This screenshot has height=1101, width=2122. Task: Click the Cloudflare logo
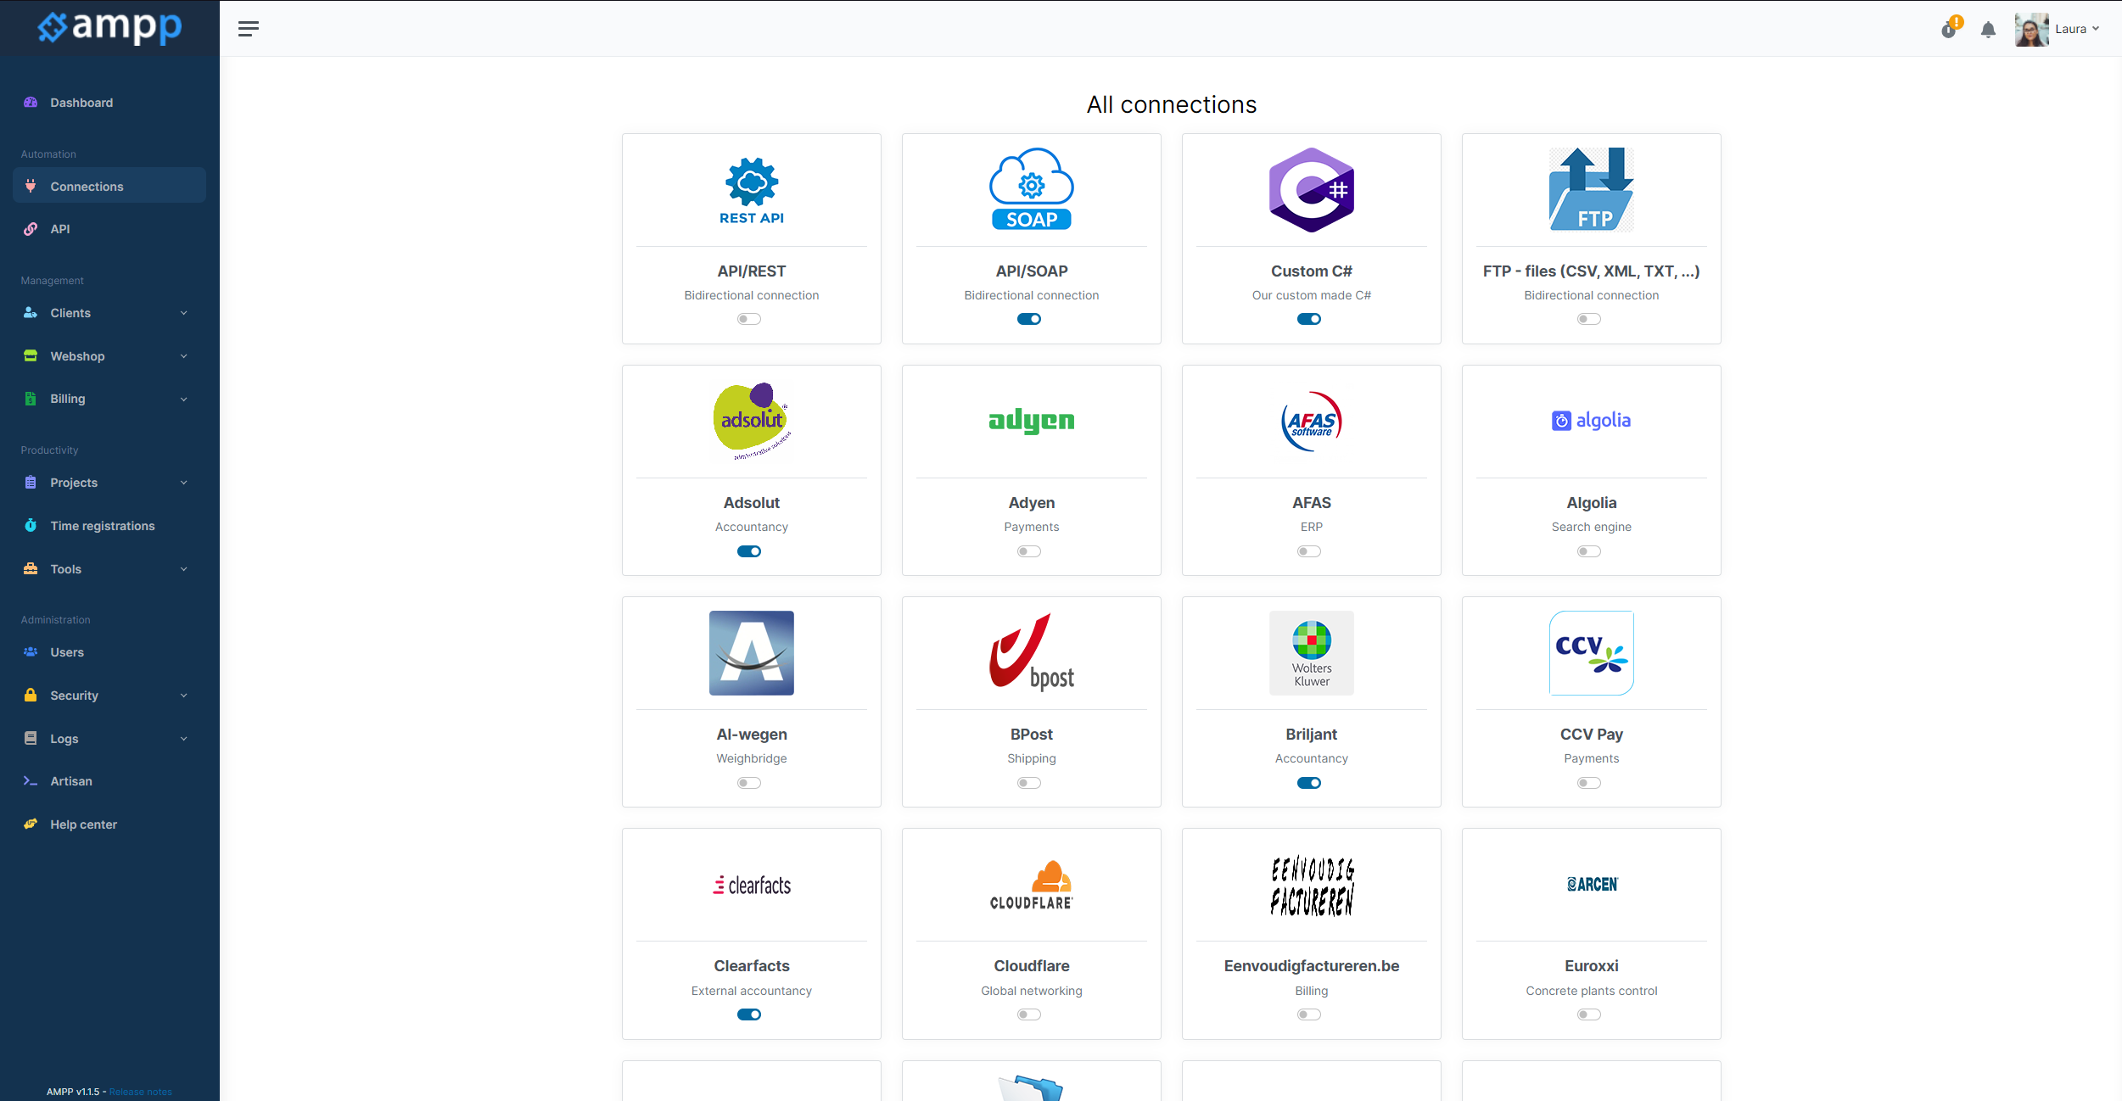(1031, 885)
